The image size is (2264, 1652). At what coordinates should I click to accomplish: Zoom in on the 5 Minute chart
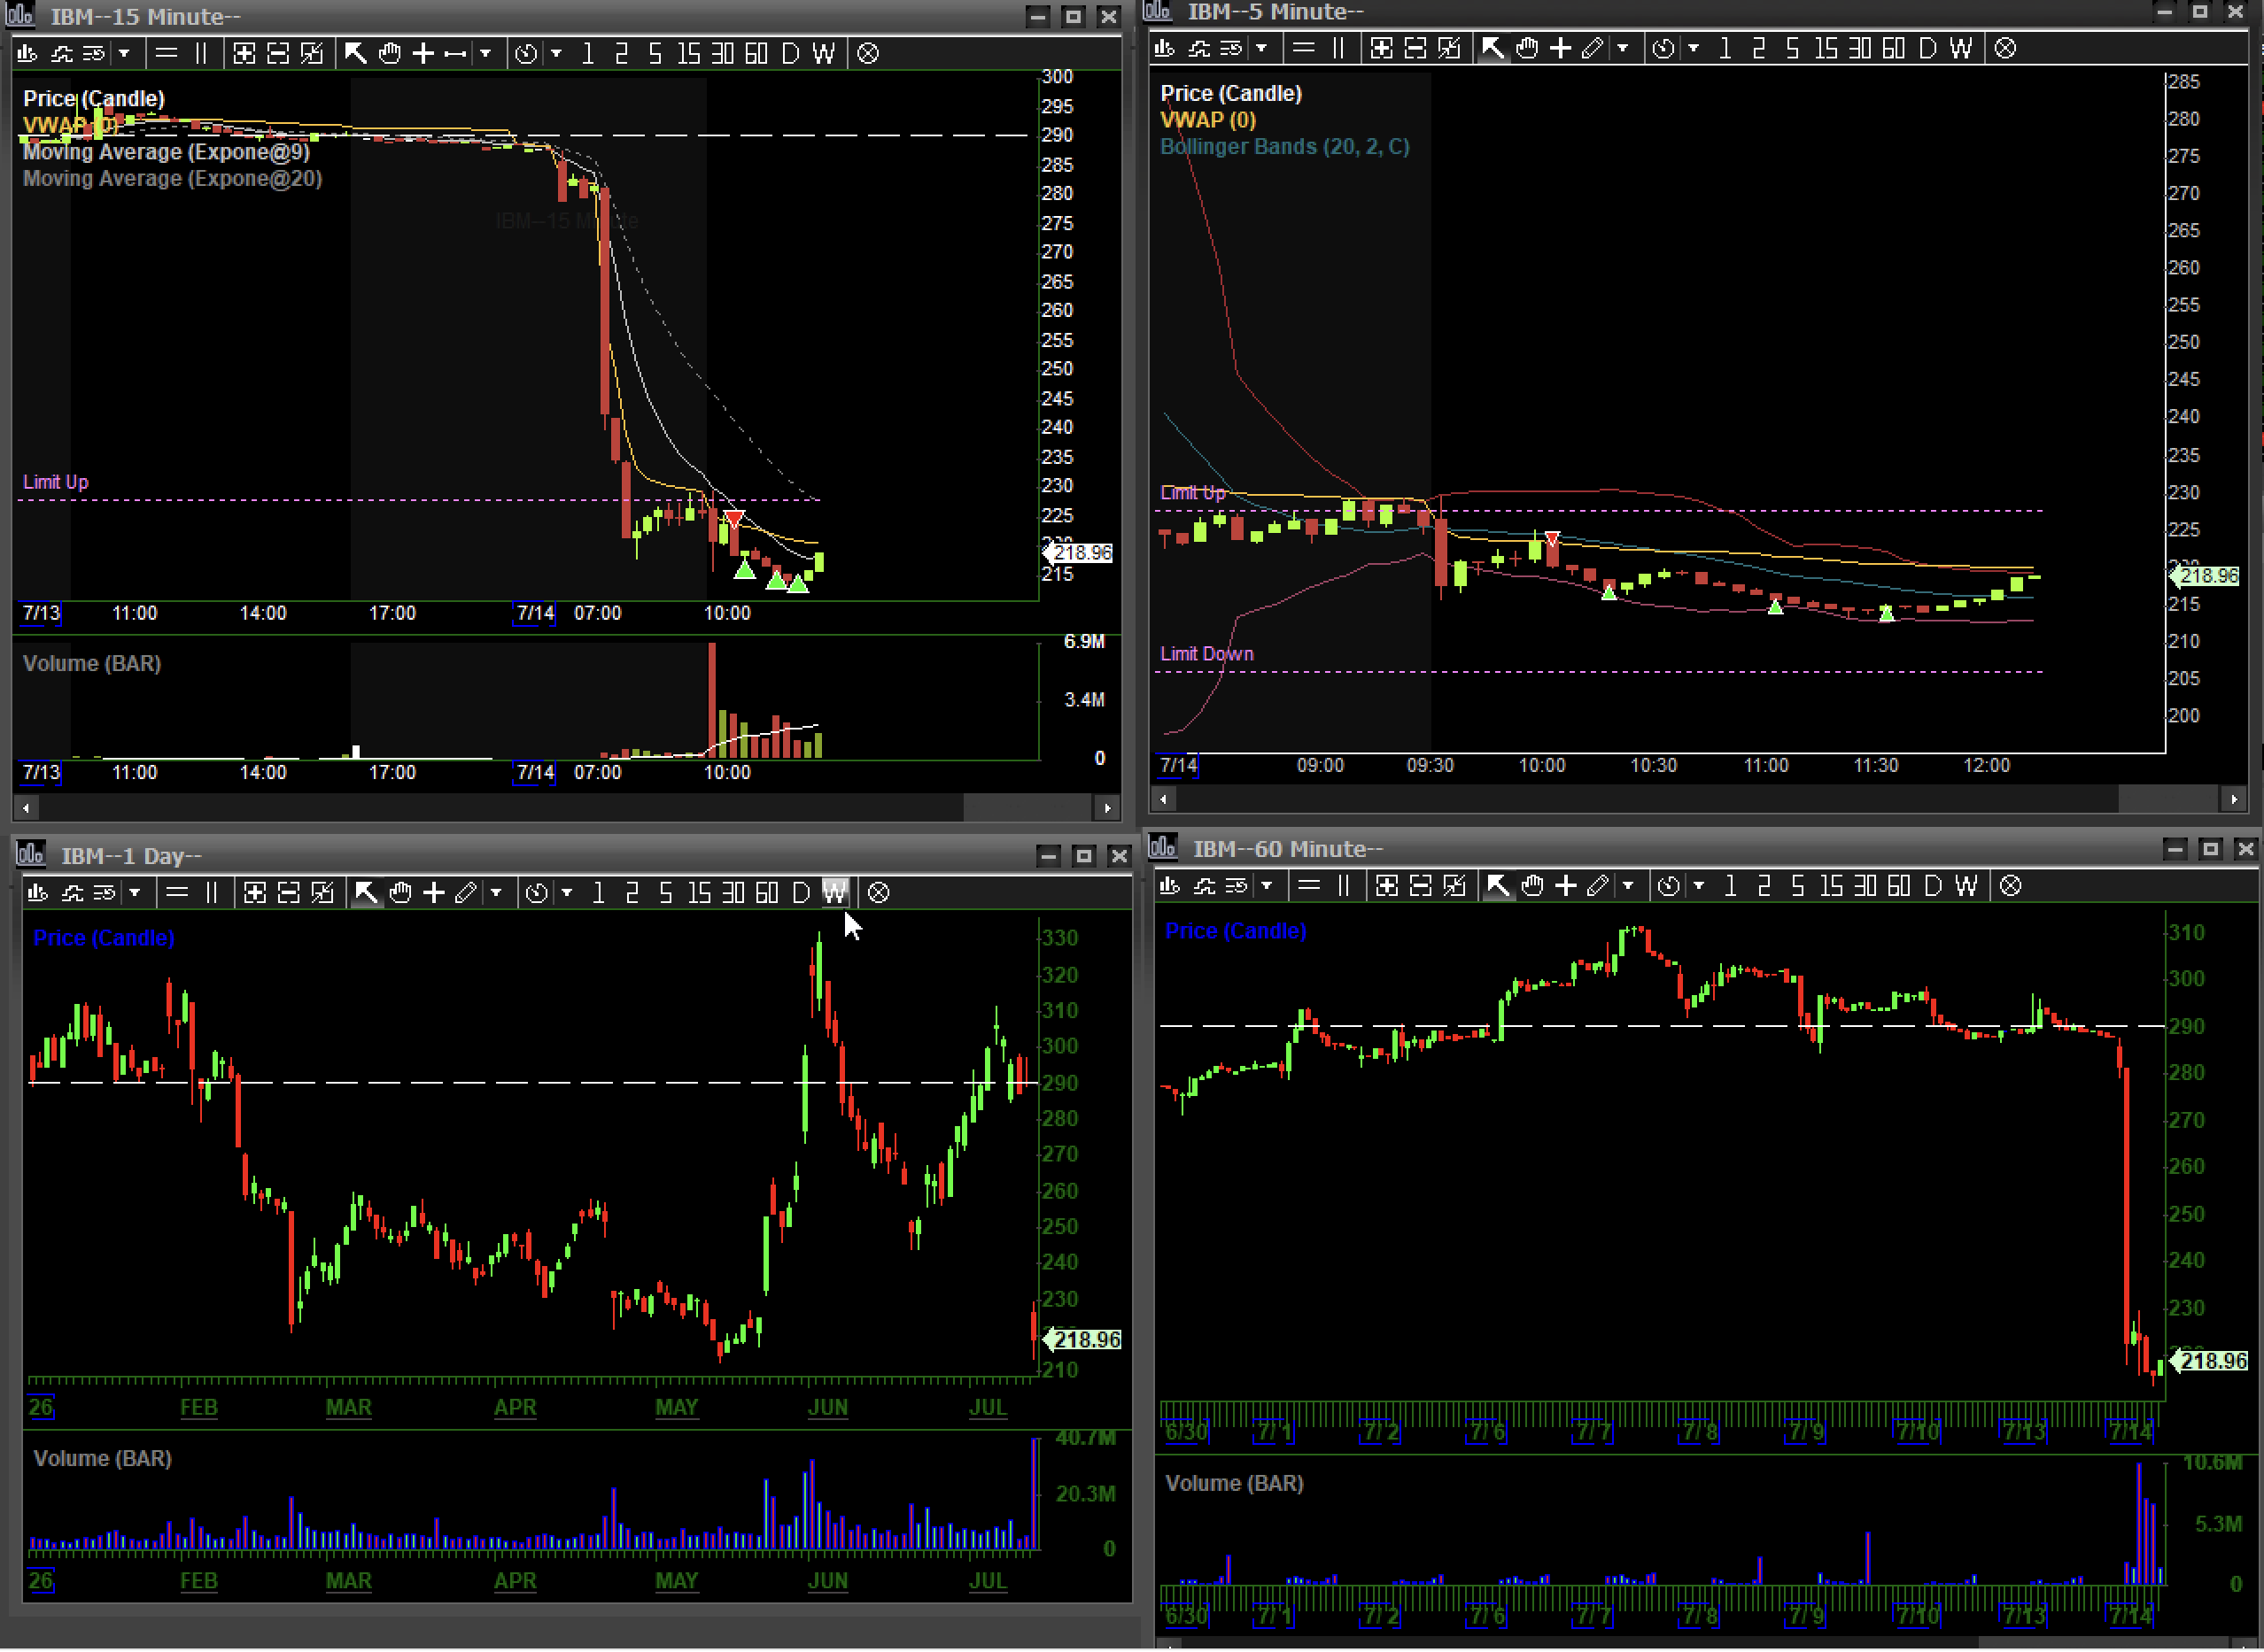pyautogui.click(x=1382, y=48)
